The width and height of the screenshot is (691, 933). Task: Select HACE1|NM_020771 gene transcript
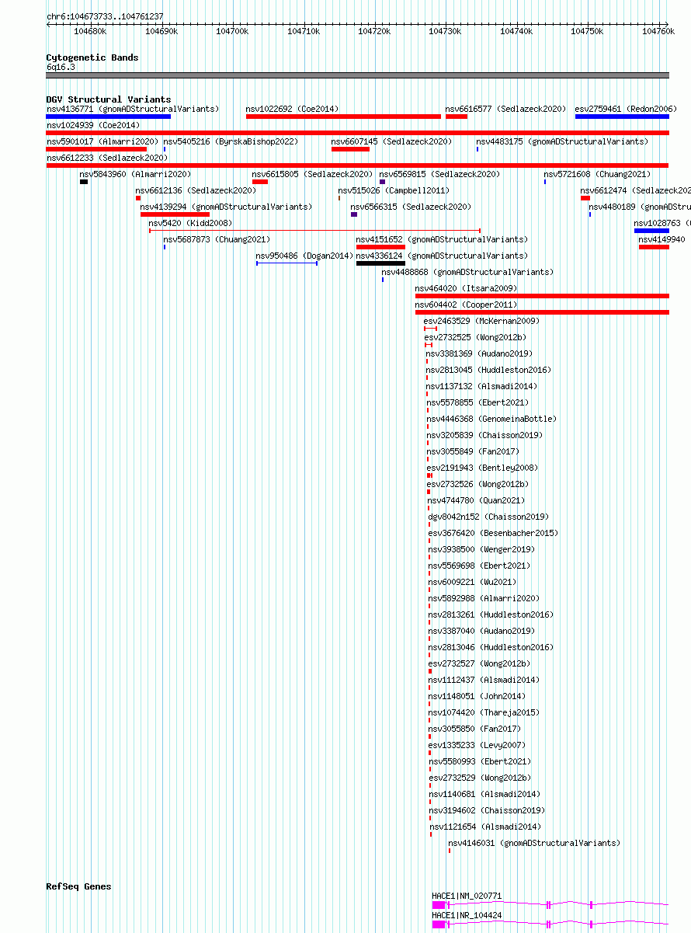pos(550,904)
